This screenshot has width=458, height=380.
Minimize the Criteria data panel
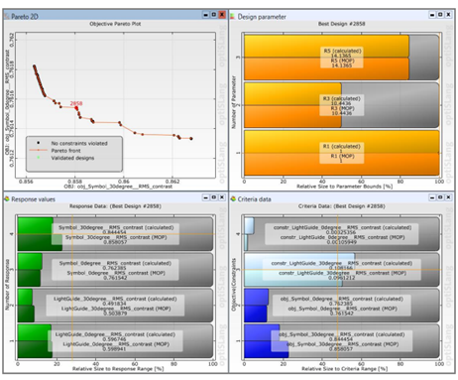pyautogui.click(x=432, y=197)
